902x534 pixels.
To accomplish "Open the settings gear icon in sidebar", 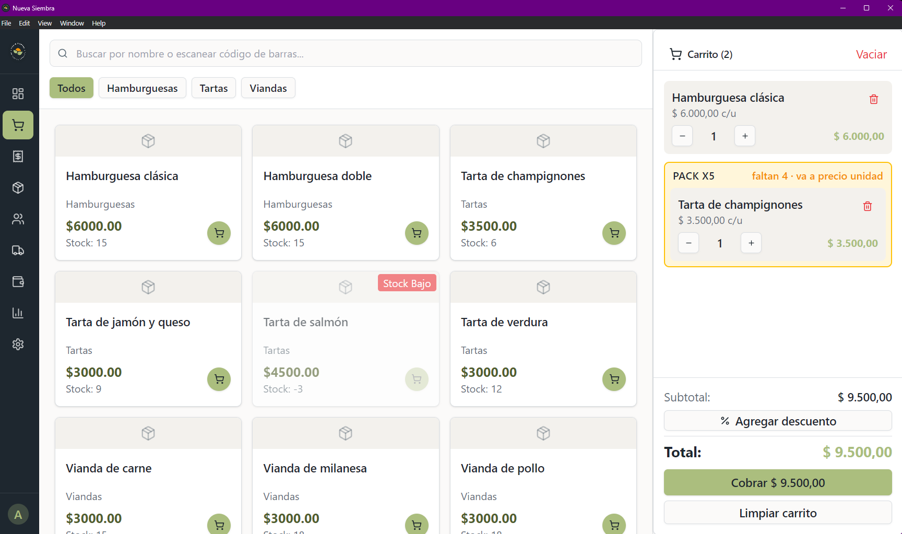I will (x=18, y=345).
